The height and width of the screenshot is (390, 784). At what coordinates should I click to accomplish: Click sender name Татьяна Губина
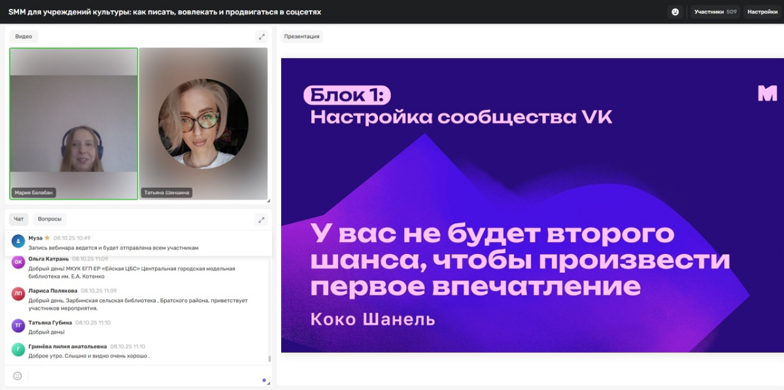50,323
